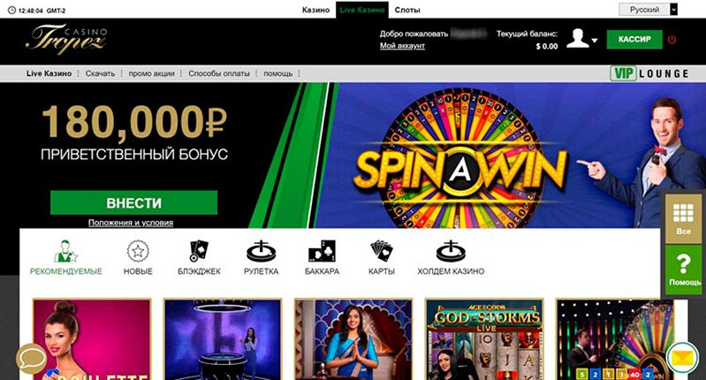Show all games via Все grid button
Viewport: 706px width, 380px height.
(683, 219)
